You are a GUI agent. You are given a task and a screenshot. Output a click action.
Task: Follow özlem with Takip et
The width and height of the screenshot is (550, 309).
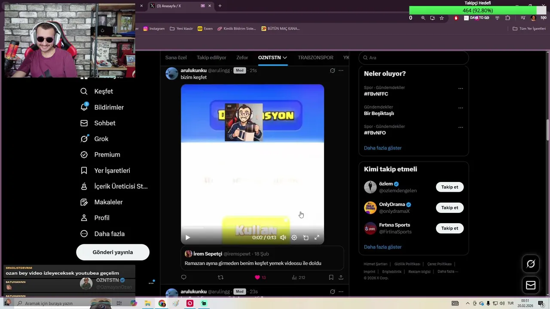click(x=449, y=187)
